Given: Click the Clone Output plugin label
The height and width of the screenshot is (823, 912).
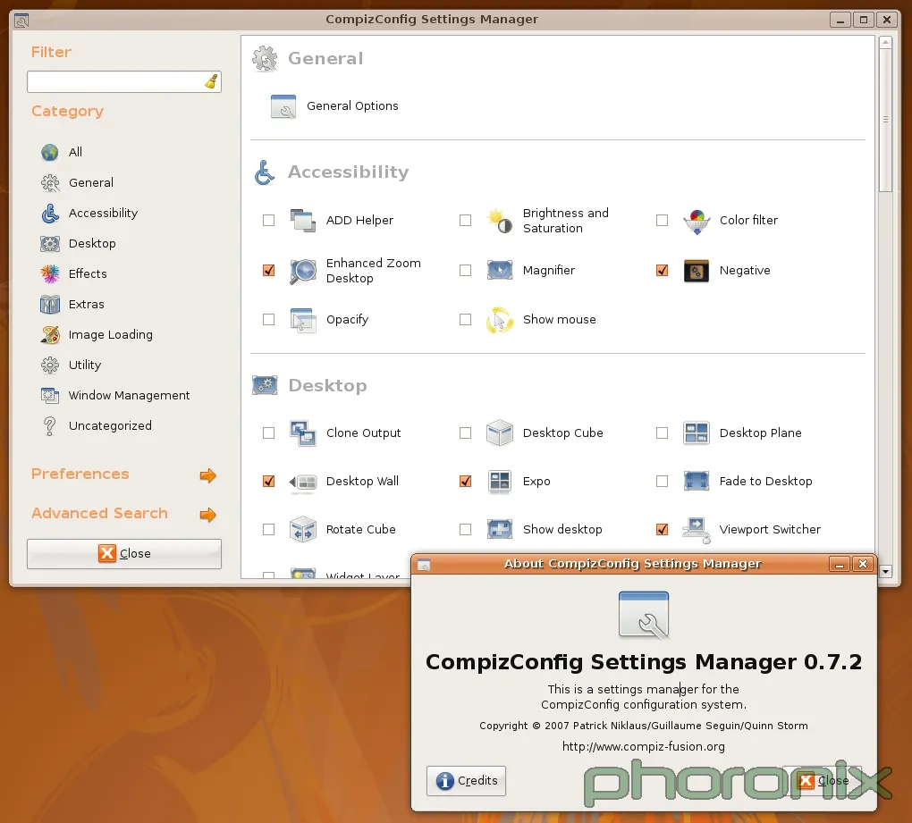Looking at the screenshot, I should [x=364, y=433].
